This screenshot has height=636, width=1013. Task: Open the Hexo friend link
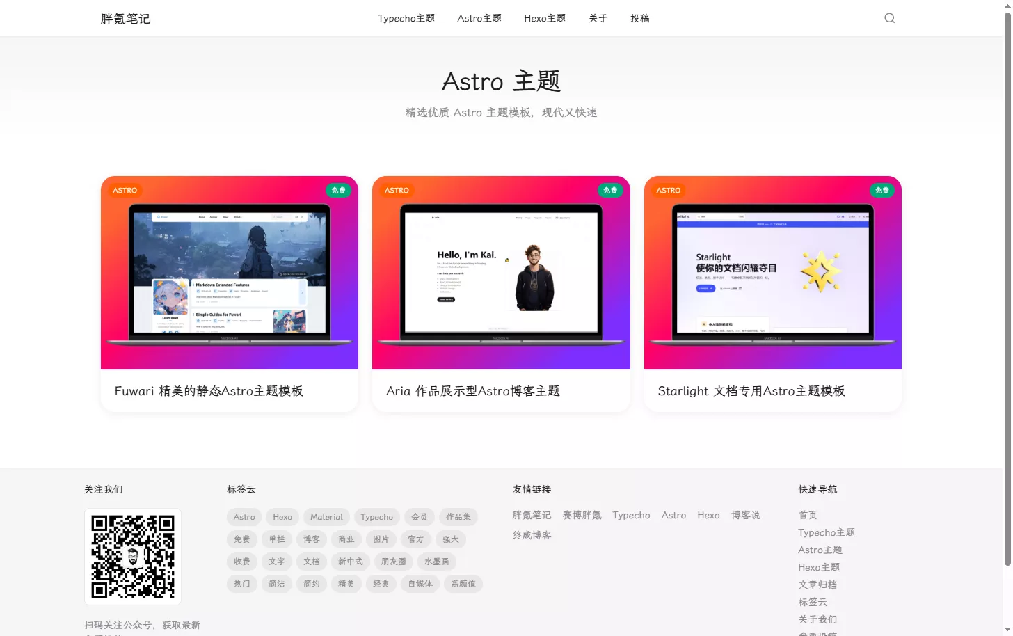708,516
